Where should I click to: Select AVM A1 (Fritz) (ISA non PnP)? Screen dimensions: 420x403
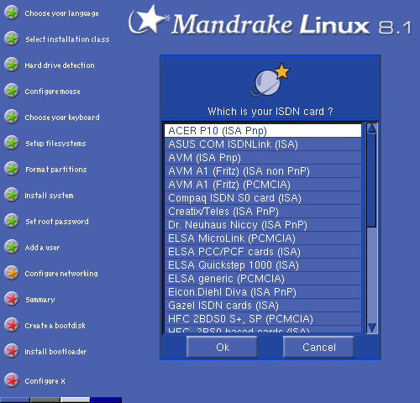[263, 171]
